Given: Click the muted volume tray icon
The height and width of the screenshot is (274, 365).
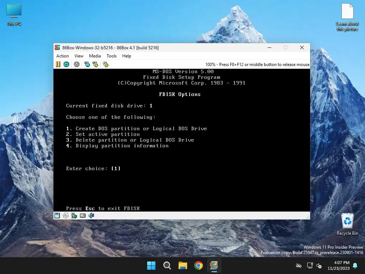Looking at the screenshot, I should [319, 265].
